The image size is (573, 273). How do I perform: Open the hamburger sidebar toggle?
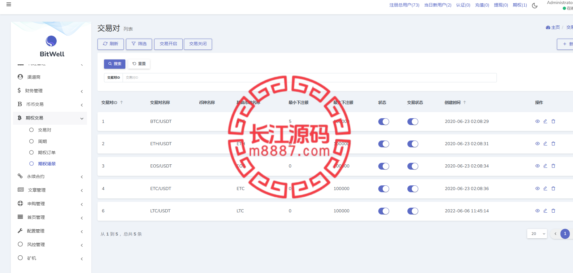point(9,5)
